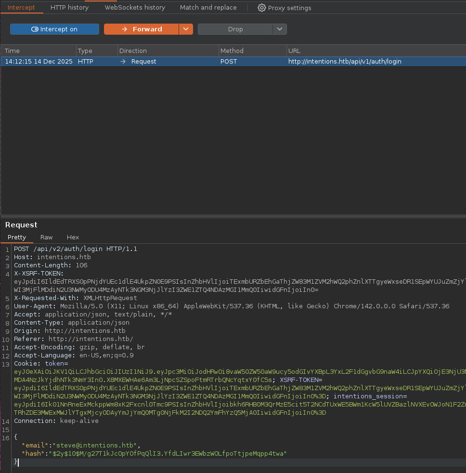
Task: Go to Match and replace tab
Action: click(208, 8)
